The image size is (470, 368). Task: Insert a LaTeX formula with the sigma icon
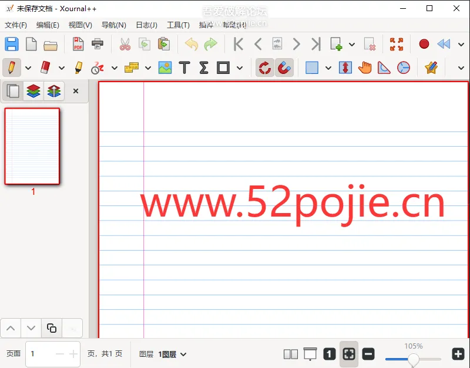(204, 67)
